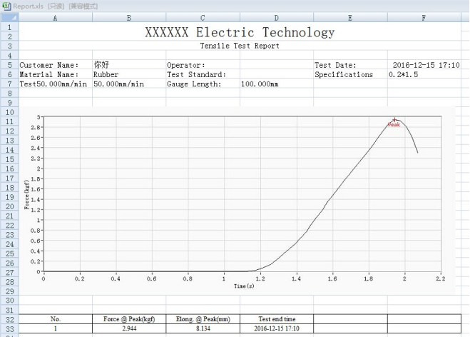The width and height of the screenshot is (470, 337).
Task: Select the 'Test end time' header cell
Action: (x=276, y=319)
